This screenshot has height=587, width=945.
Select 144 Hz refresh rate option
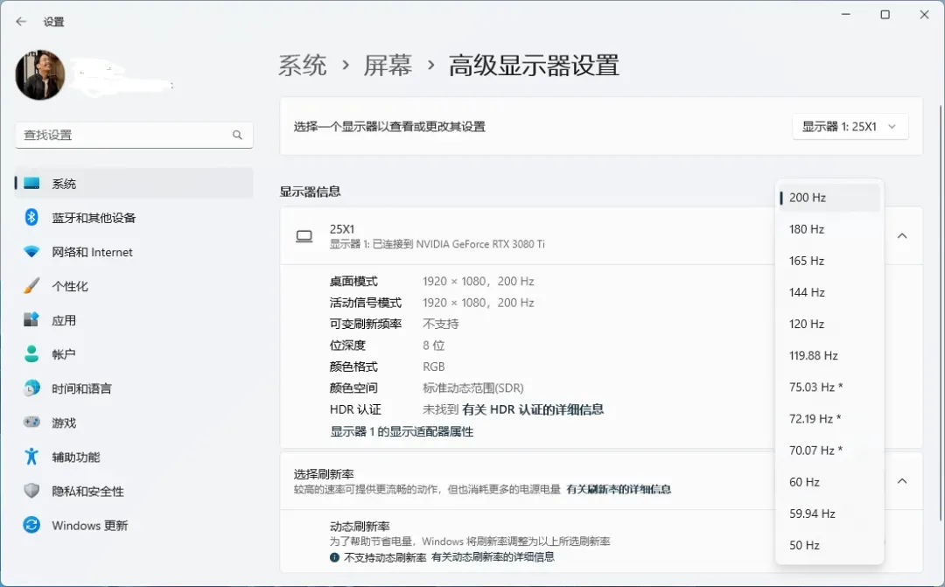tap(807, 292)
